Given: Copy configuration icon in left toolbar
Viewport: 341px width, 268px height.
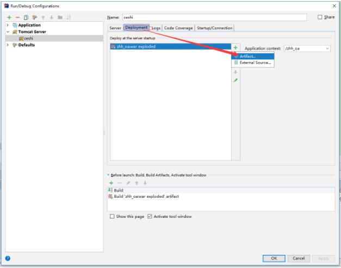Looking at the screenshot, I should [26, 17].
